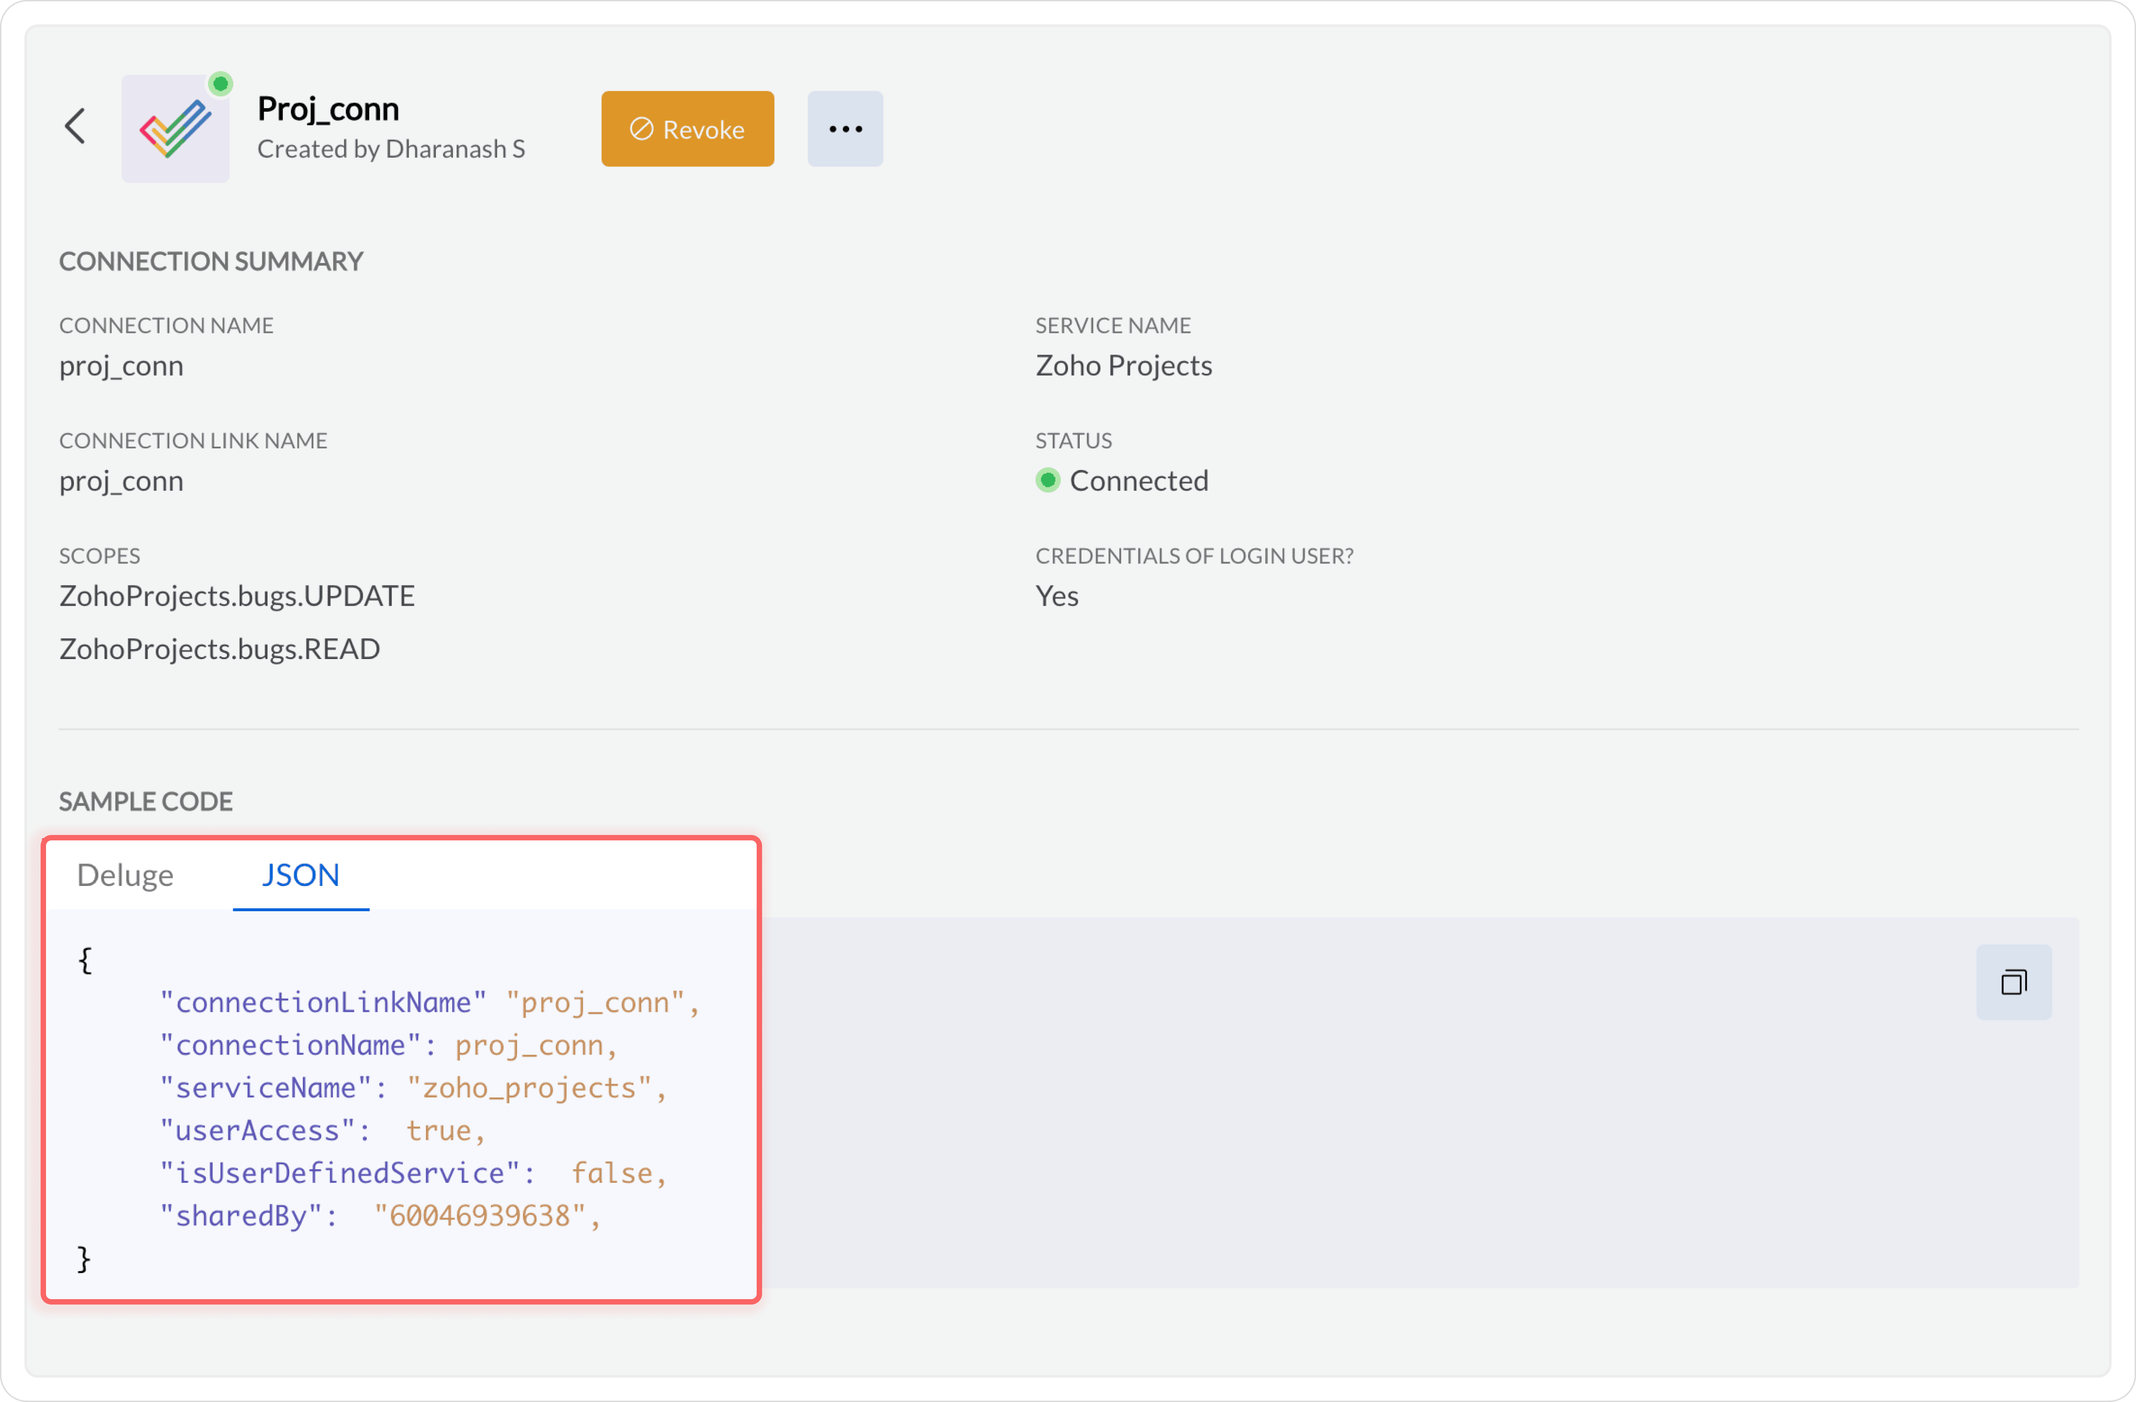Select the JSON tab
Screen dimensions: 2136x1402
tap(301, 875)
